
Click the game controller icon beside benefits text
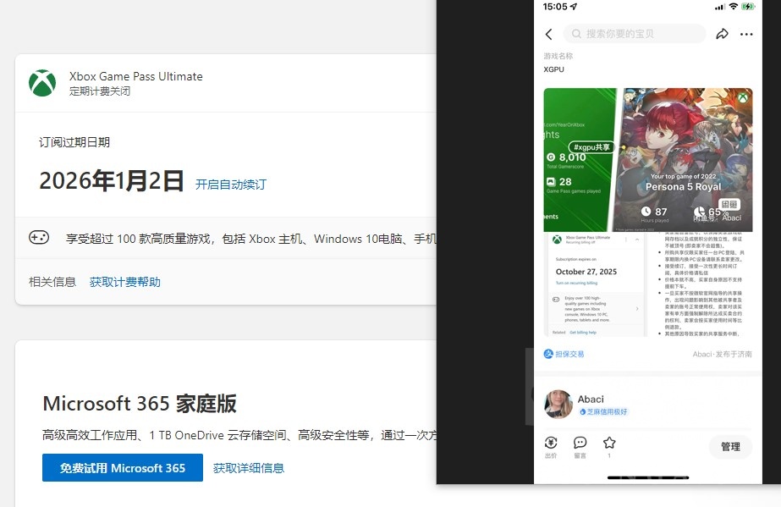39,238
